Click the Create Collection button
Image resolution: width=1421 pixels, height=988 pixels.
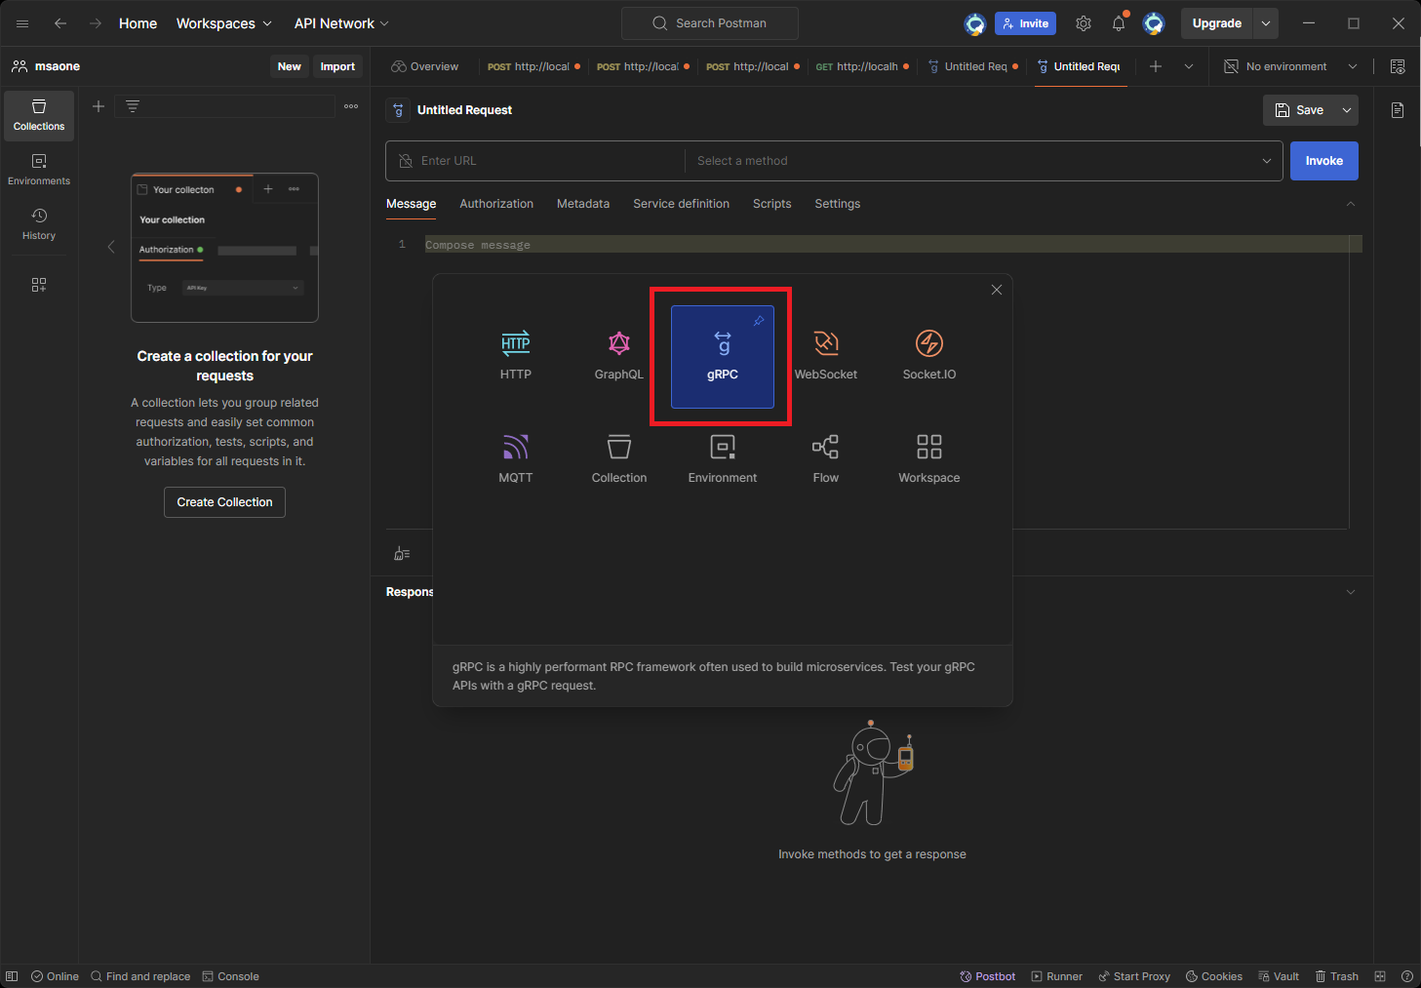coord(224,502)
